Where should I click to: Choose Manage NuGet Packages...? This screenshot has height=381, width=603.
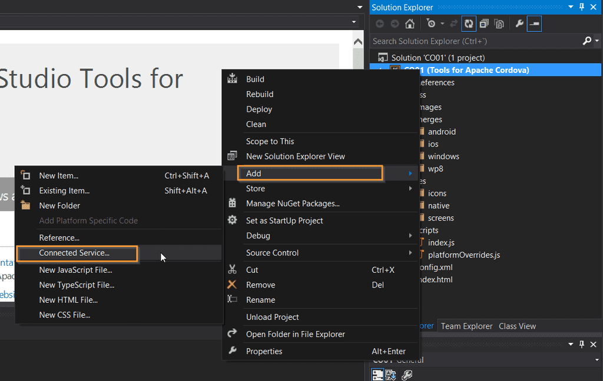(x=320, y=203)
